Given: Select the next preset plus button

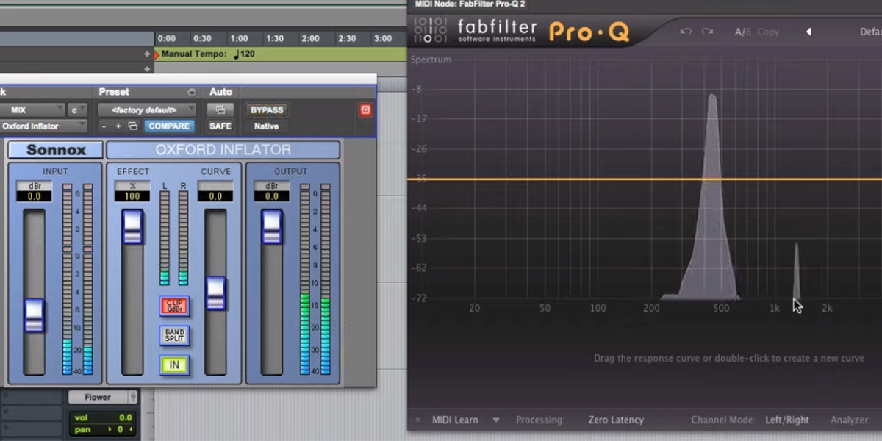Looking at the screenshot, I should click(118, 126).
